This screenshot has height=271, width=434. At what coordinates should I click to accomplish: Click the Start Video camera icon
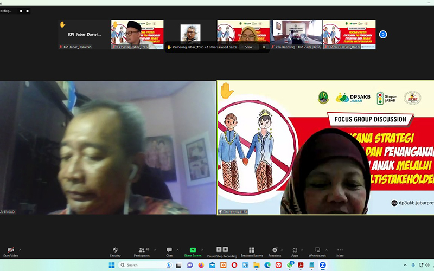(10, 250)
